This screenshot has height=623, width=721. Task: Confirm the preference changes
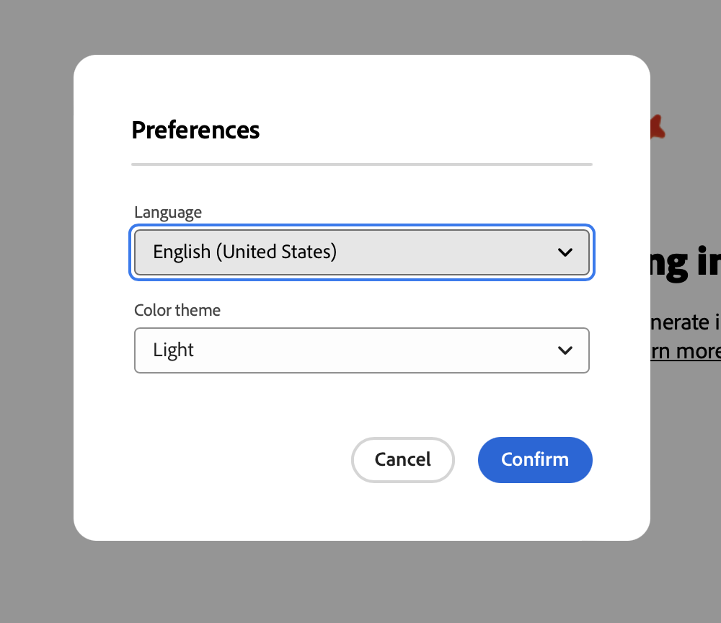[535, 459]
